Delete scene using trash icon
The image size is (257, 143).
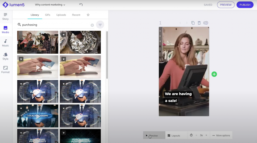click(x=199, y=23)
